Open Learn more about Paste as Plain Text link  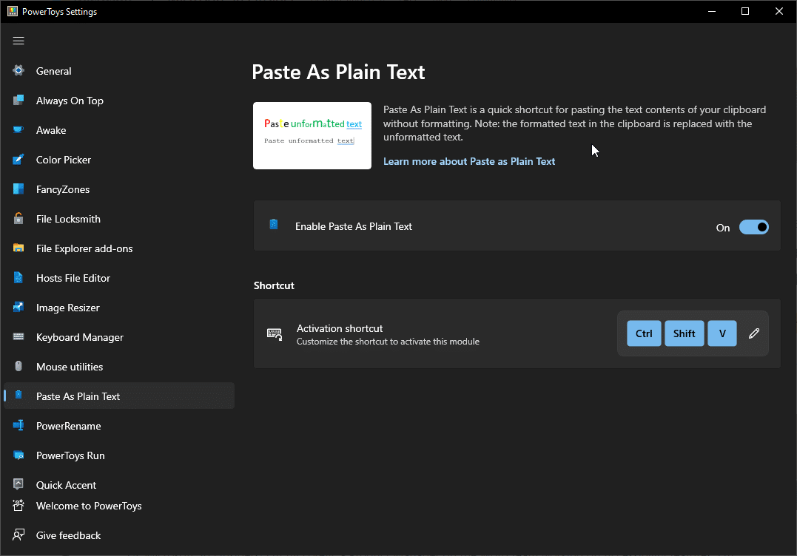pos(468,161)
